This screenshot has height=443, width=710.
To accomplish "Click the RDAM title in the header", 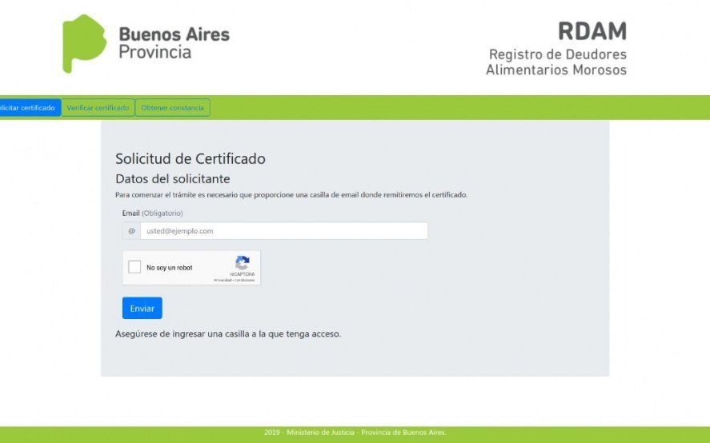I will [592, 32].
